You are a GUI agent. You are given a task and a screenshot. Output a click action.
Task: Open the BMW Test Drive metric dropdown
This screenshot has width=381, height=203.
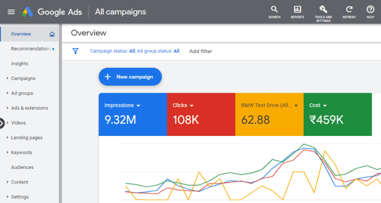[x=296, y=106]
